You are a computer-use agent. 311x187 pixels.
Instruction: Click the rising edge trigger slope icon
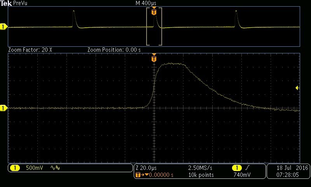[x=247, y=168]
